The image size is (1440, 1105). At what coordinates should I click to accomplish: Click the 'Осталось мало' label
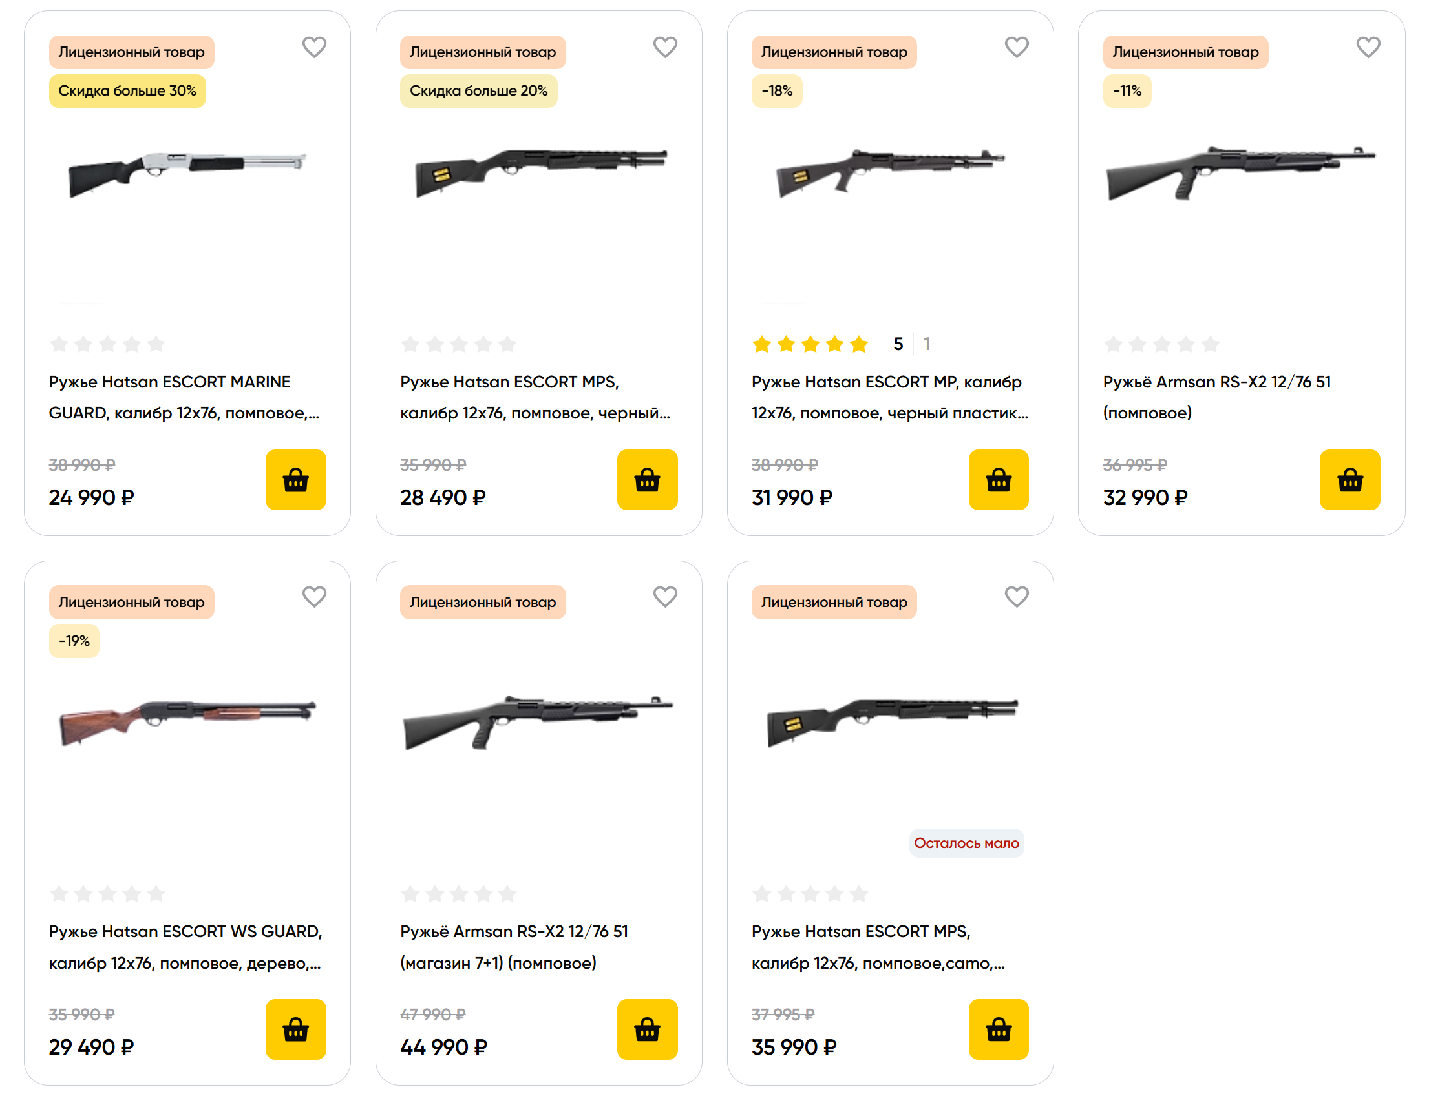tap(965, 843)
